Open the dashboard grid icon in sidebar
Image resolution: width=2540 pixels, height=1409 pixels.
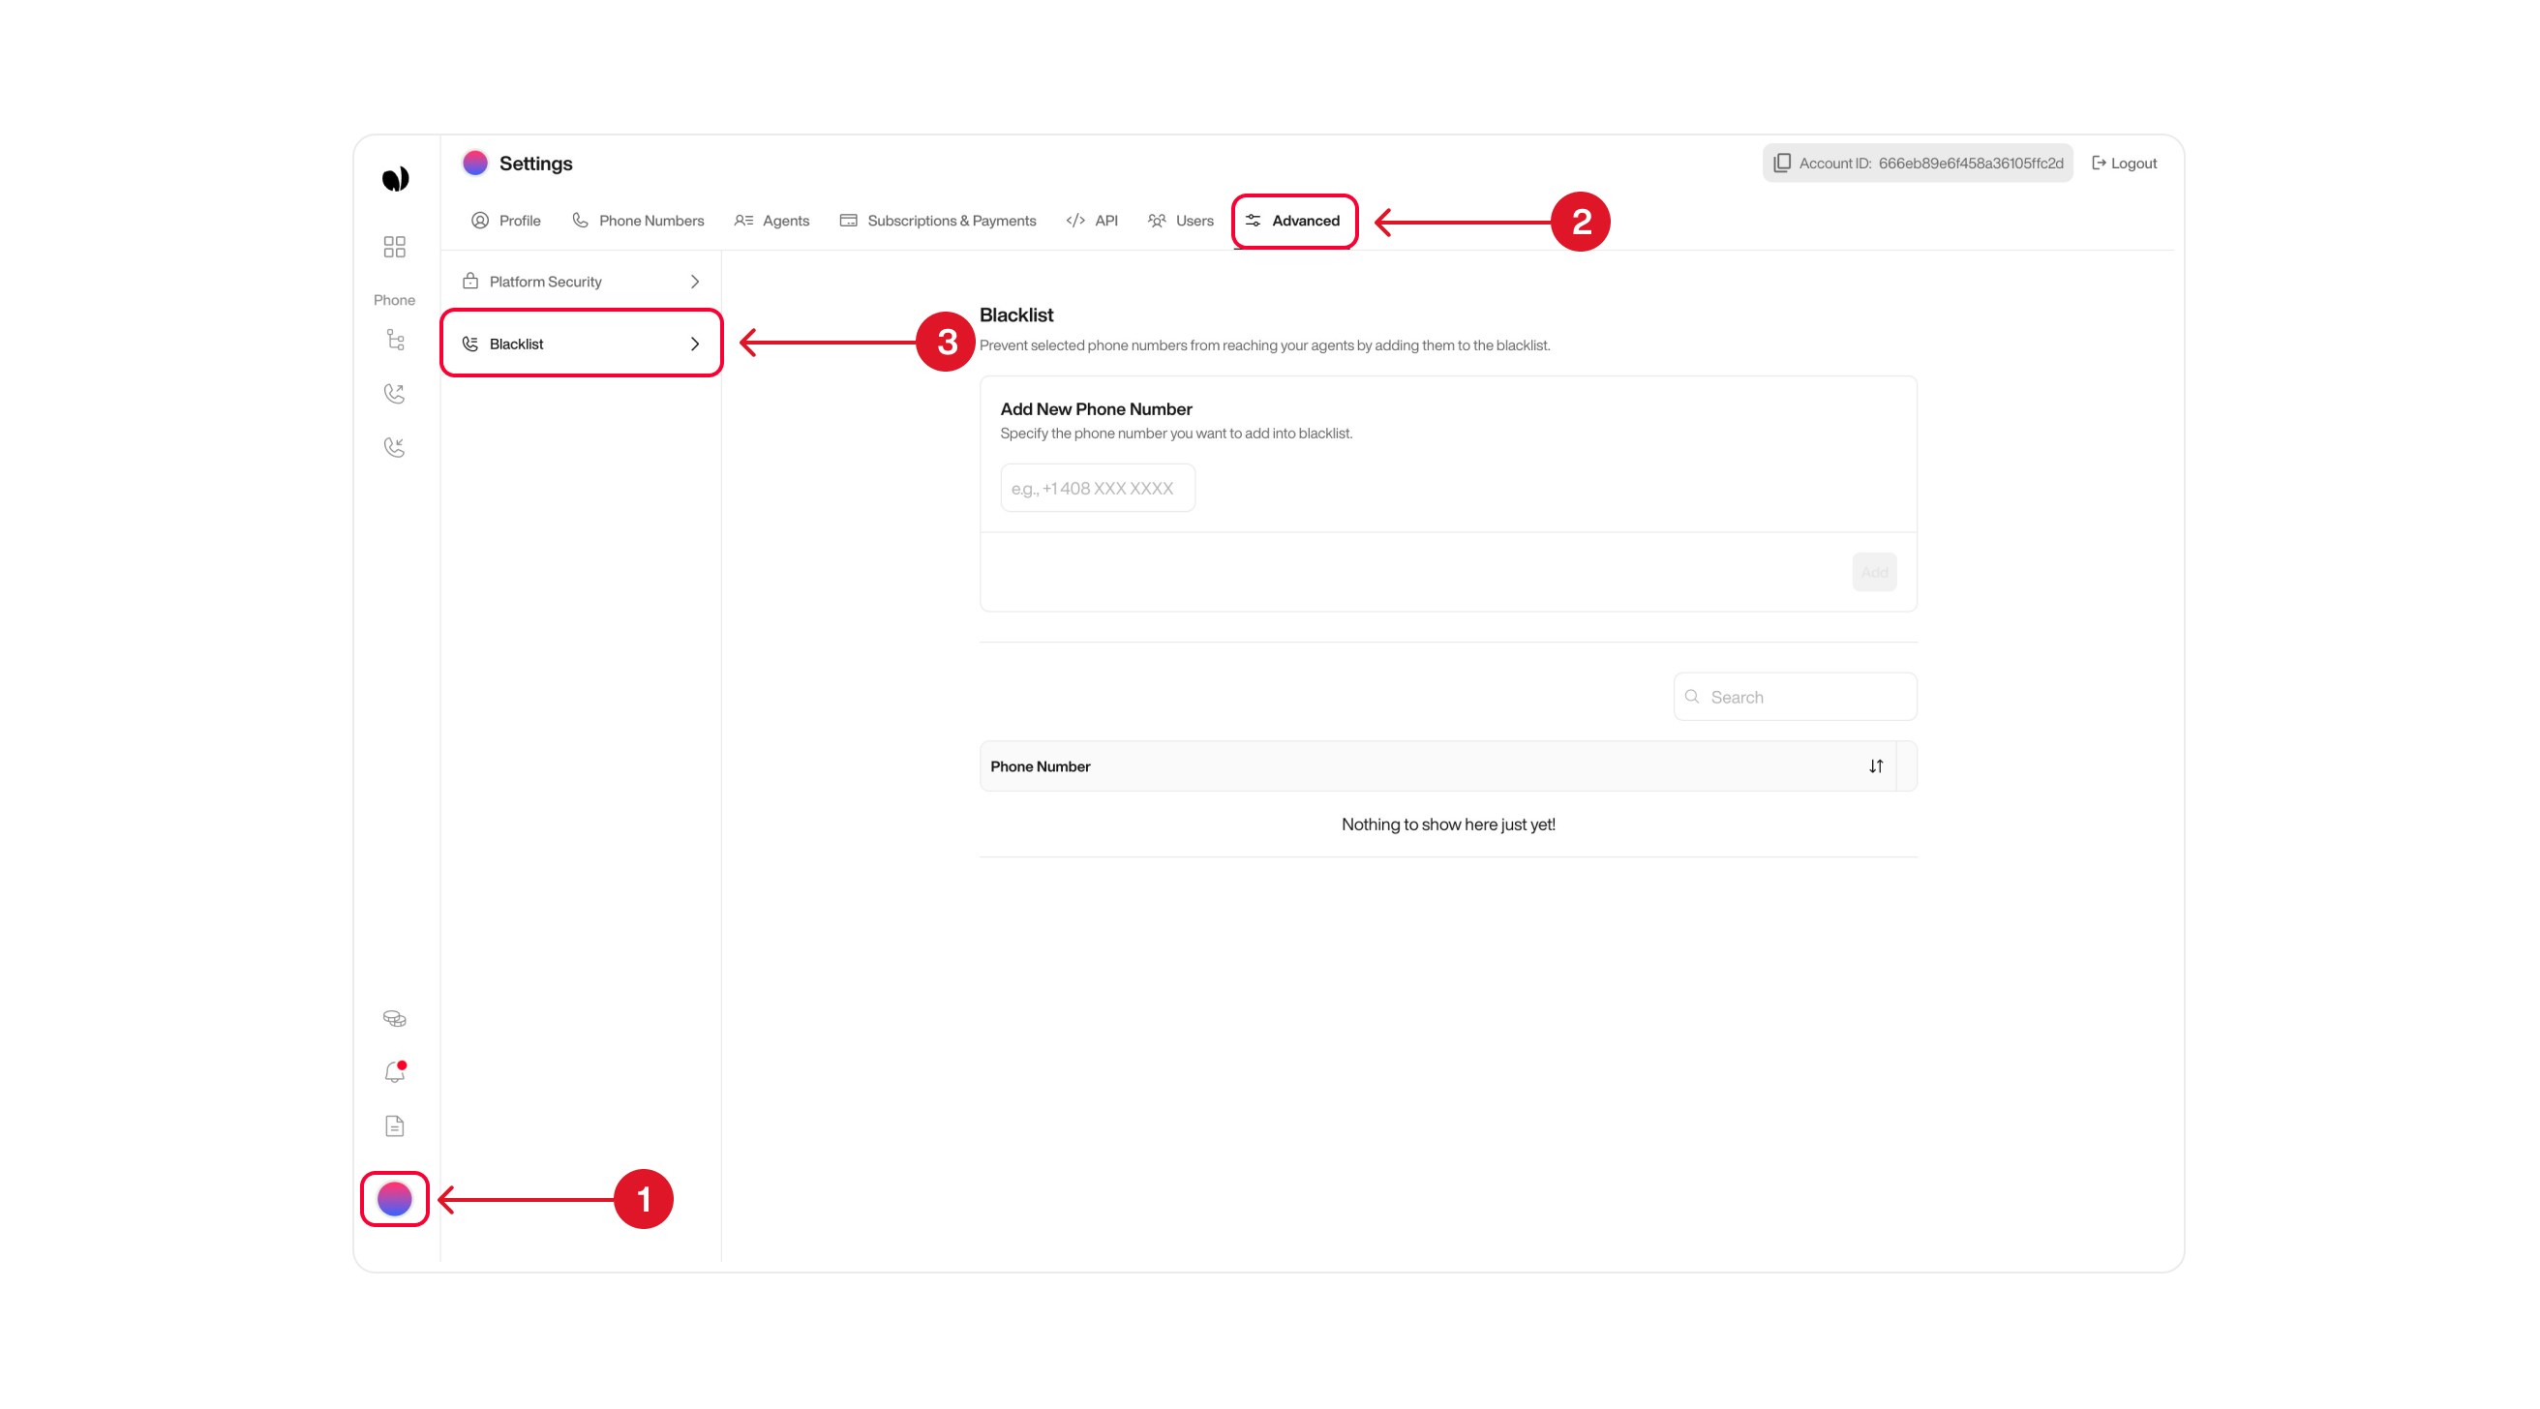[x=394, y=248]
